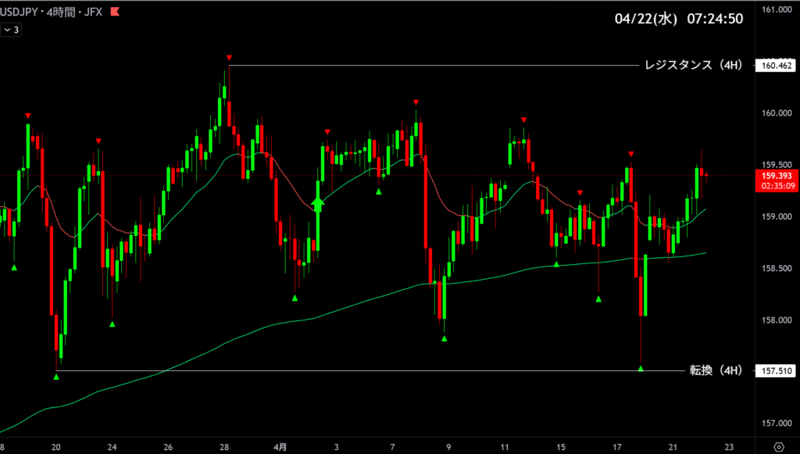Image resolution: width=800 pixels, height=454 pixels.
Task: Click the green up-triangle below the April 9 low
Action: (445, 338)
